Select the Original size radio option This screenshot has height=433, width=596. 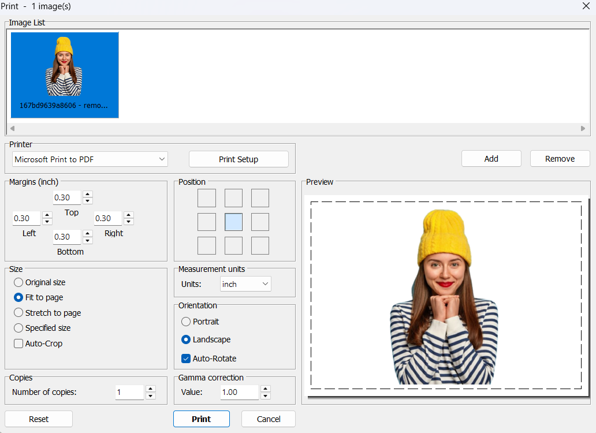(x=19, y=282)
